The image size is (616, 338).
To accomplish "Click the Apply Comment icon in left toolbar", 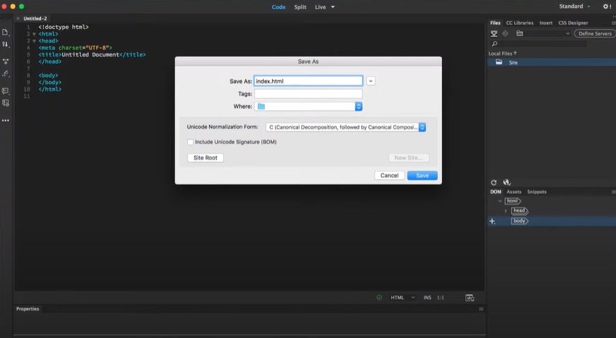I will (6, 90).
